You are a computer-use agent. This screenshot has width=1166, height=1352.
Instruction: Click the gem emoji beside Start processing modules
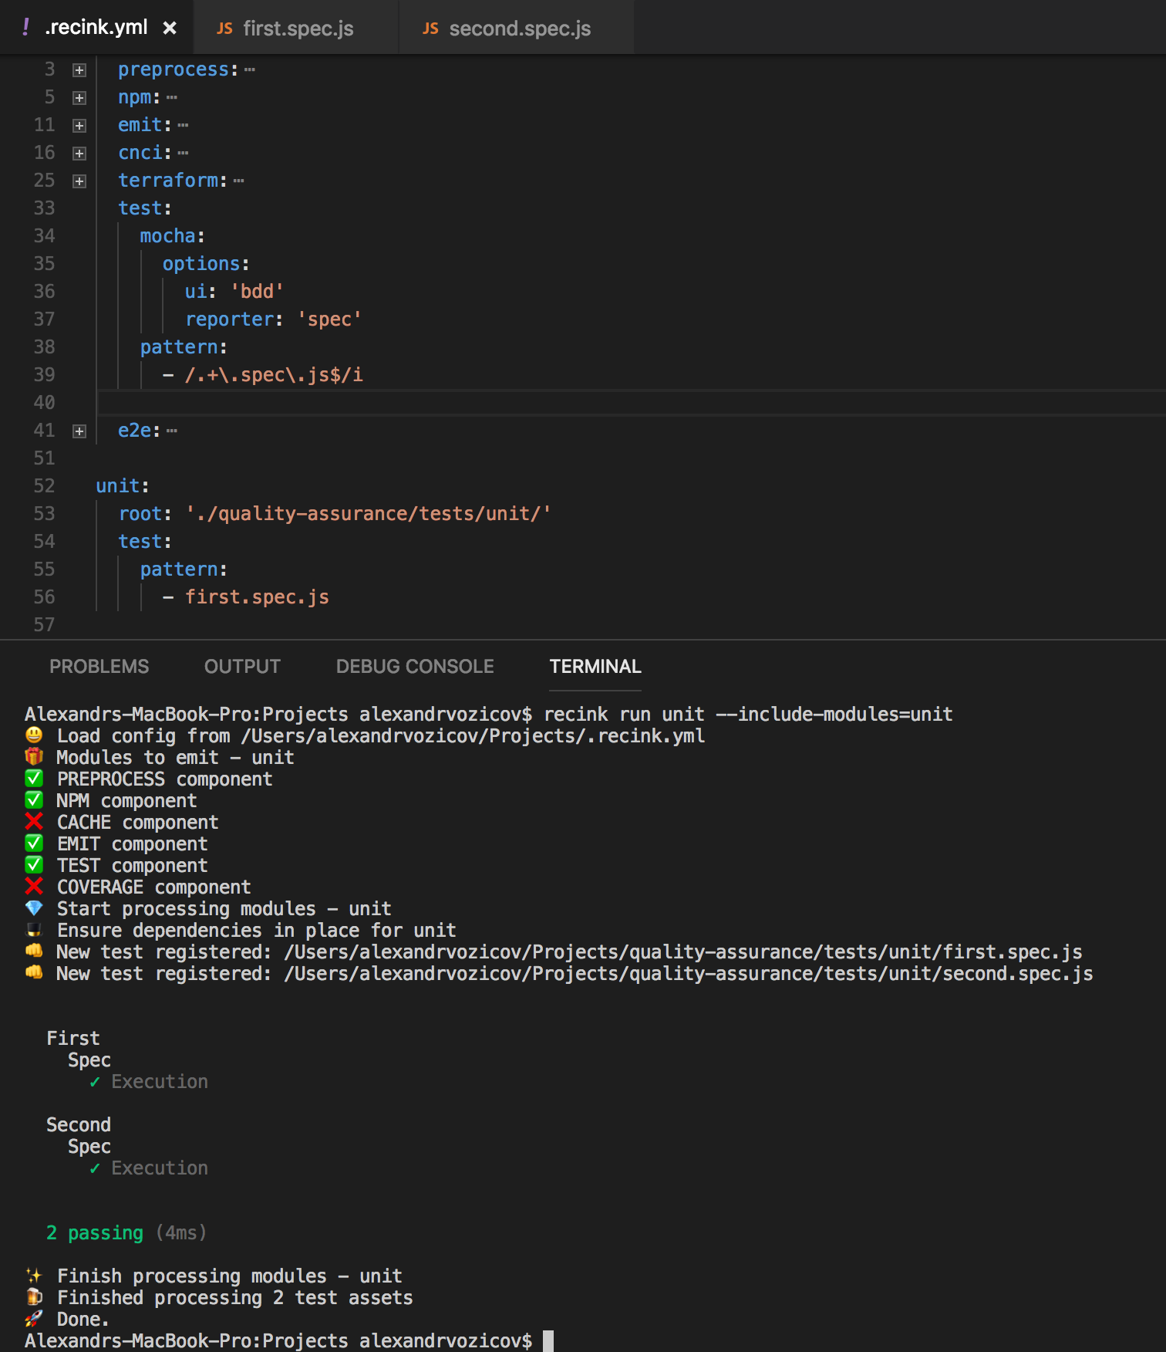click(34, 908)
